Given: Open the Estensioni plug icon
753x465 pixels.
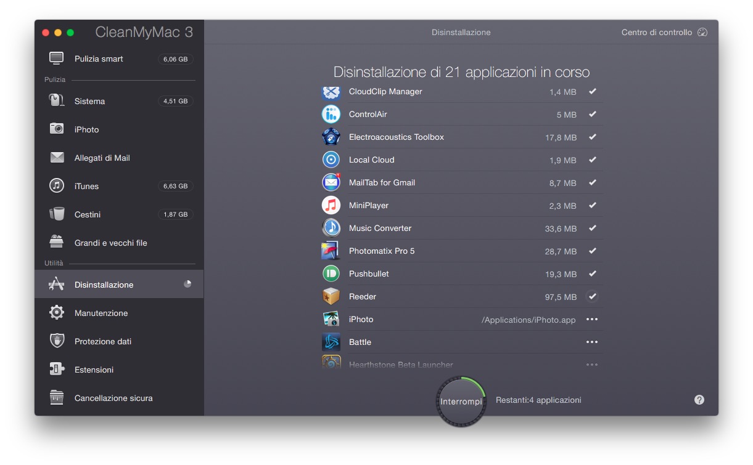Looking at the screenshot, I should (57, 369).
